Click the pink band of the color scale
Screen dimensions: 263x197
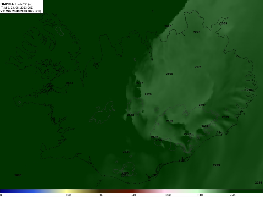(165, 191)
